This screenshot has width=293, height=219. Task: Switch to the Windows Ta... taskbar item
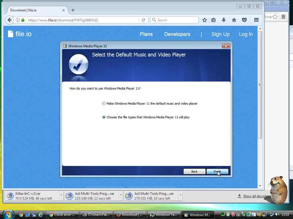(164, 215)
